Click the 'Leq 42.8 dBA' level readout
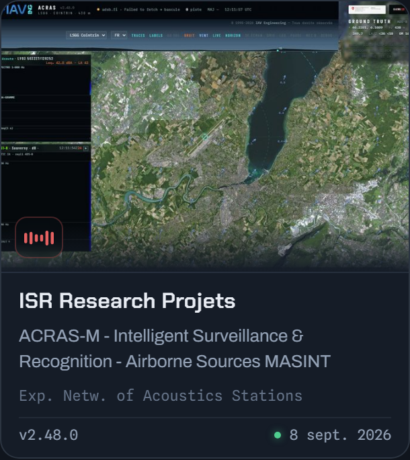410x460 pixels. [x=67, y=63]
